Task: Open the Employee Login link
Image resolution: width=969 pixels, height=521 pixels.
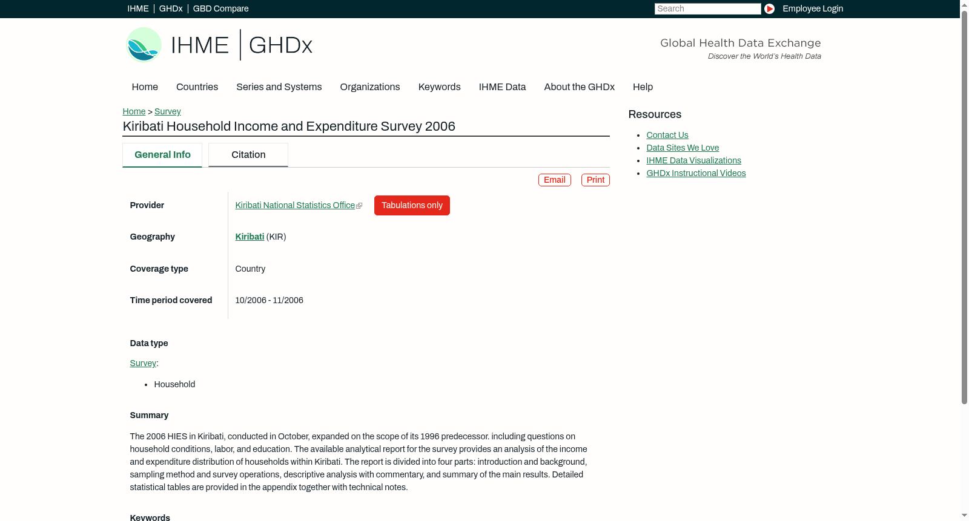Action: [813, 8]
